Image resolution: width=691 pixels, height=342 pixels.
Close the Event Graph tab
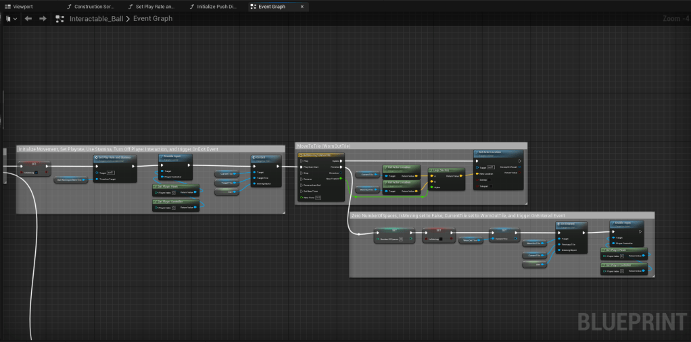[302, 6]
